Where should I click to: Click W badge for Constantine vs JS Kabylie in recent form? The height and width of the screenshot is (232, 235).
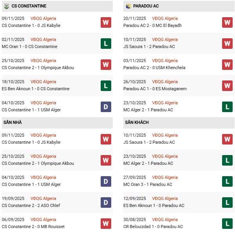pyautogui.click(x=106, y=22)
